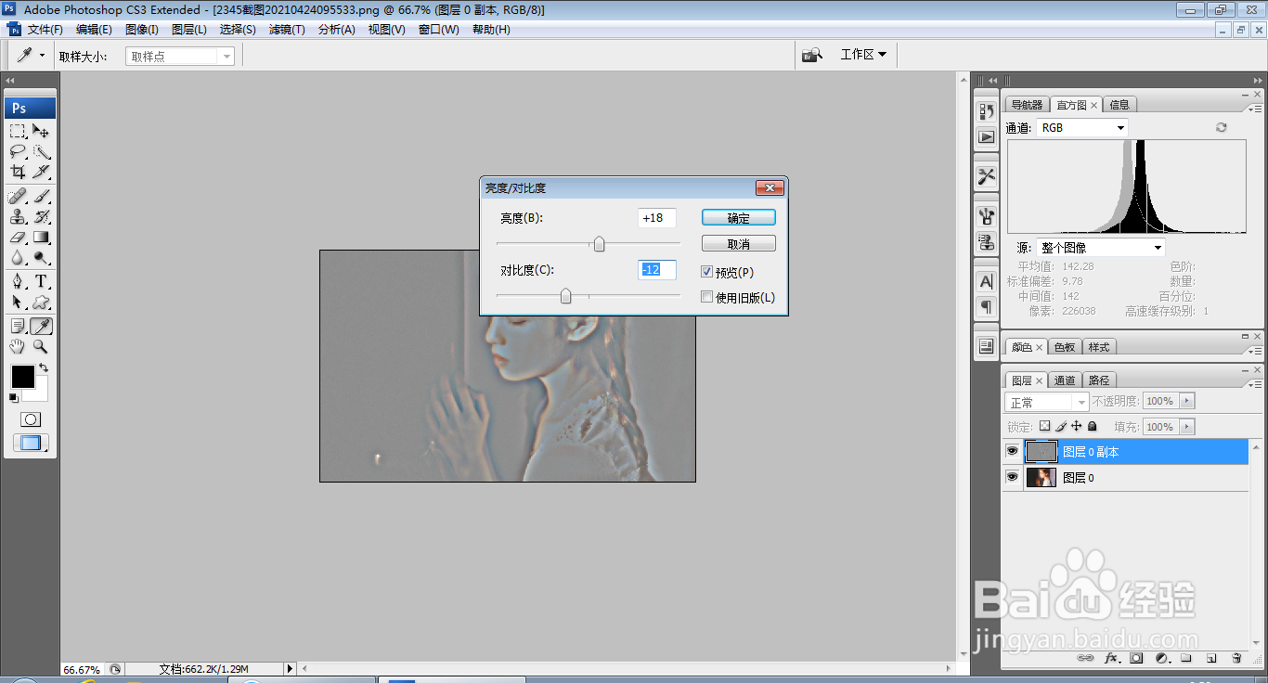Click the delete layer trash icon
Image resolution: width=1268 pixels, height=683 pixels.
[x=1236, y=658]
